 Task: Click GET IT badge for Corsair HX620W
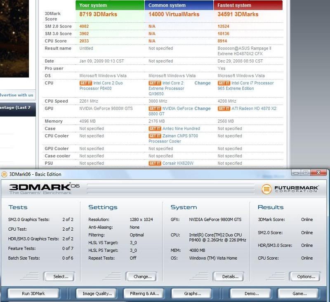[x=155, y=163]
